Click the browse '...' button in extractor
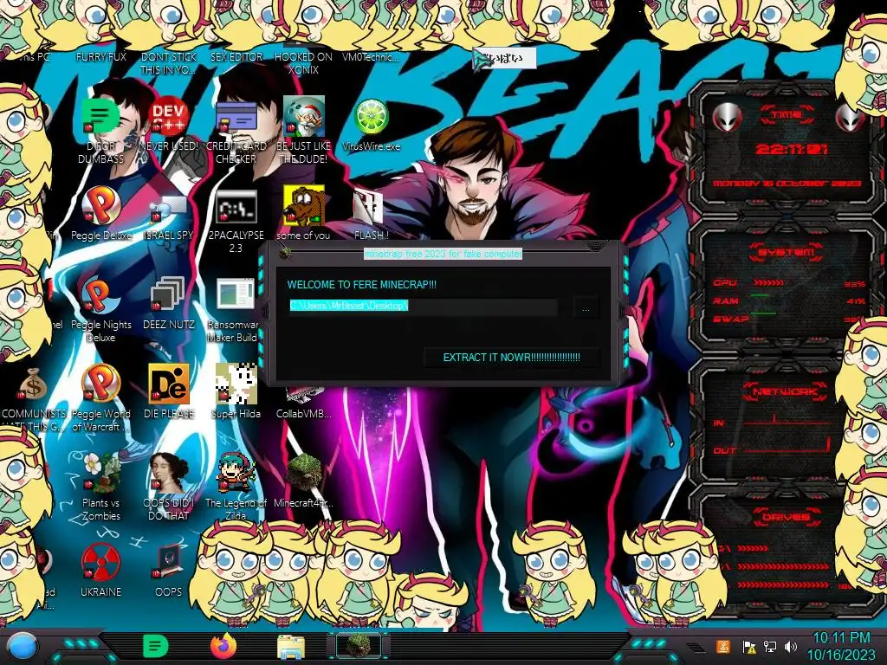The width and height of the screenshot is (887, 665). click(x=586, y=309)
